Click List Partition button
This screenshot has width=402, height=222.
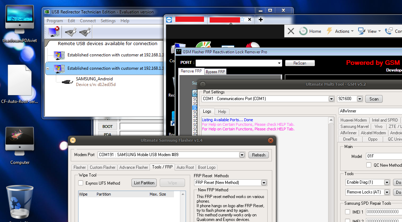tap(144, 183)
